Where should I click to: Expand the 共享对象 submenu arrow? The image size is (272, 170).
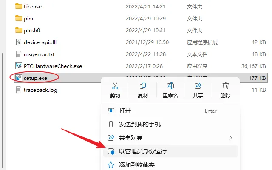point(230,138)
